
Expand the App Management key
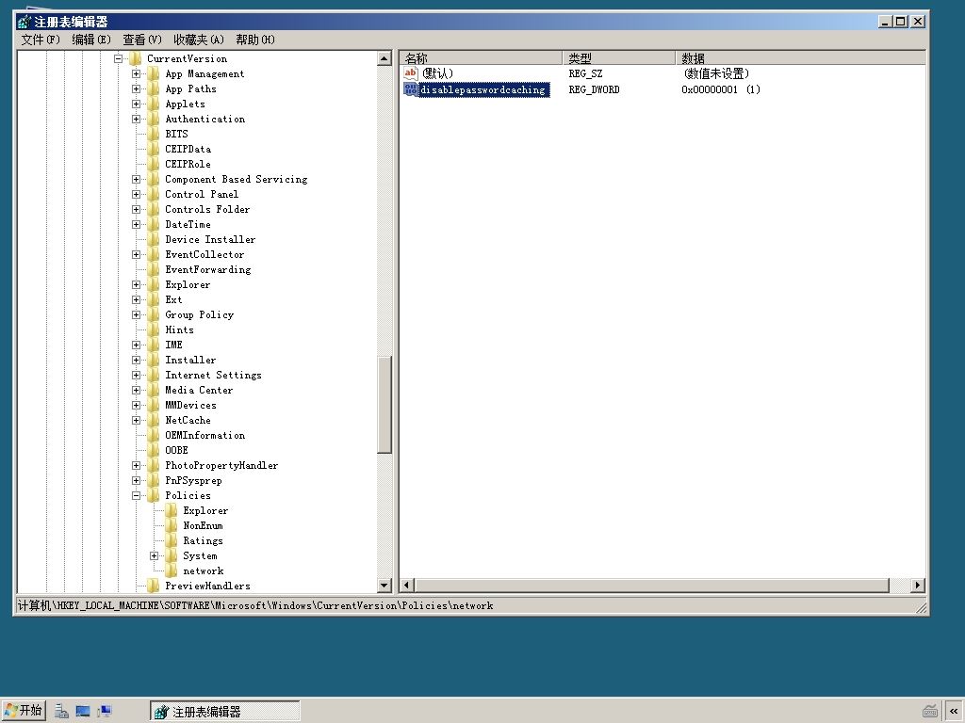[x=136, y=73]
